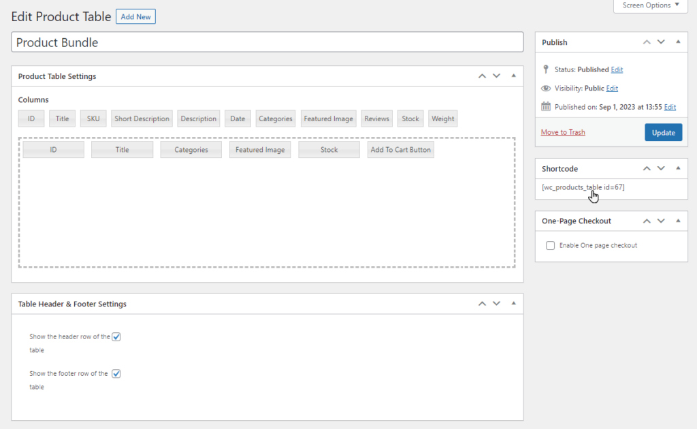Edit the publish Status
Image resolution: width=697 pixels, height=429 pixels.
(617, 69)
